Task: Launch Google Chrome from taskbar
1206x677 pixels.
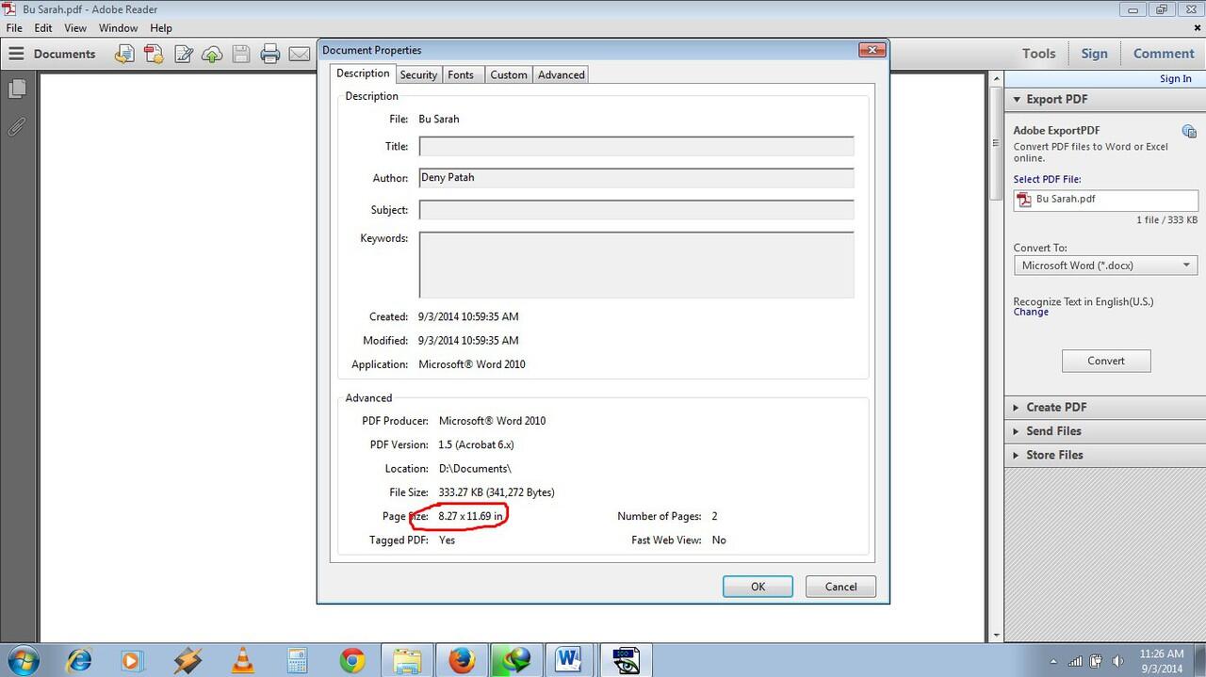Action: coord(352,660)
